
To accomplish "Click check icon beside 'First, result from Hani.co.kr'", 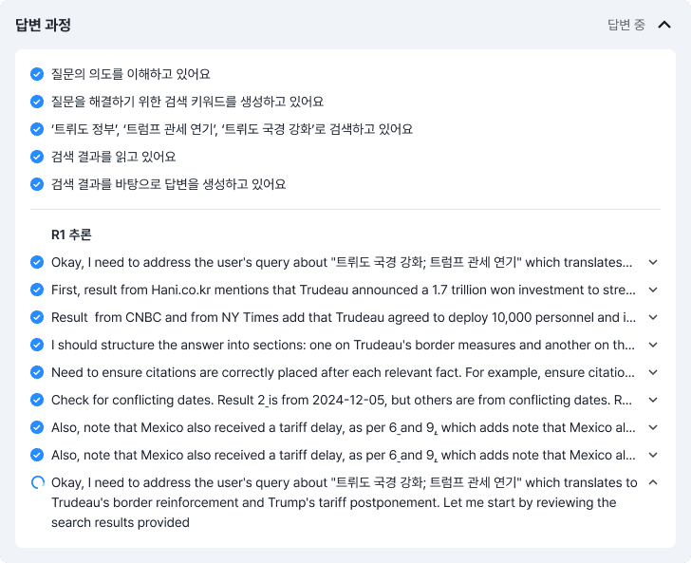I will tap(37, 290).
